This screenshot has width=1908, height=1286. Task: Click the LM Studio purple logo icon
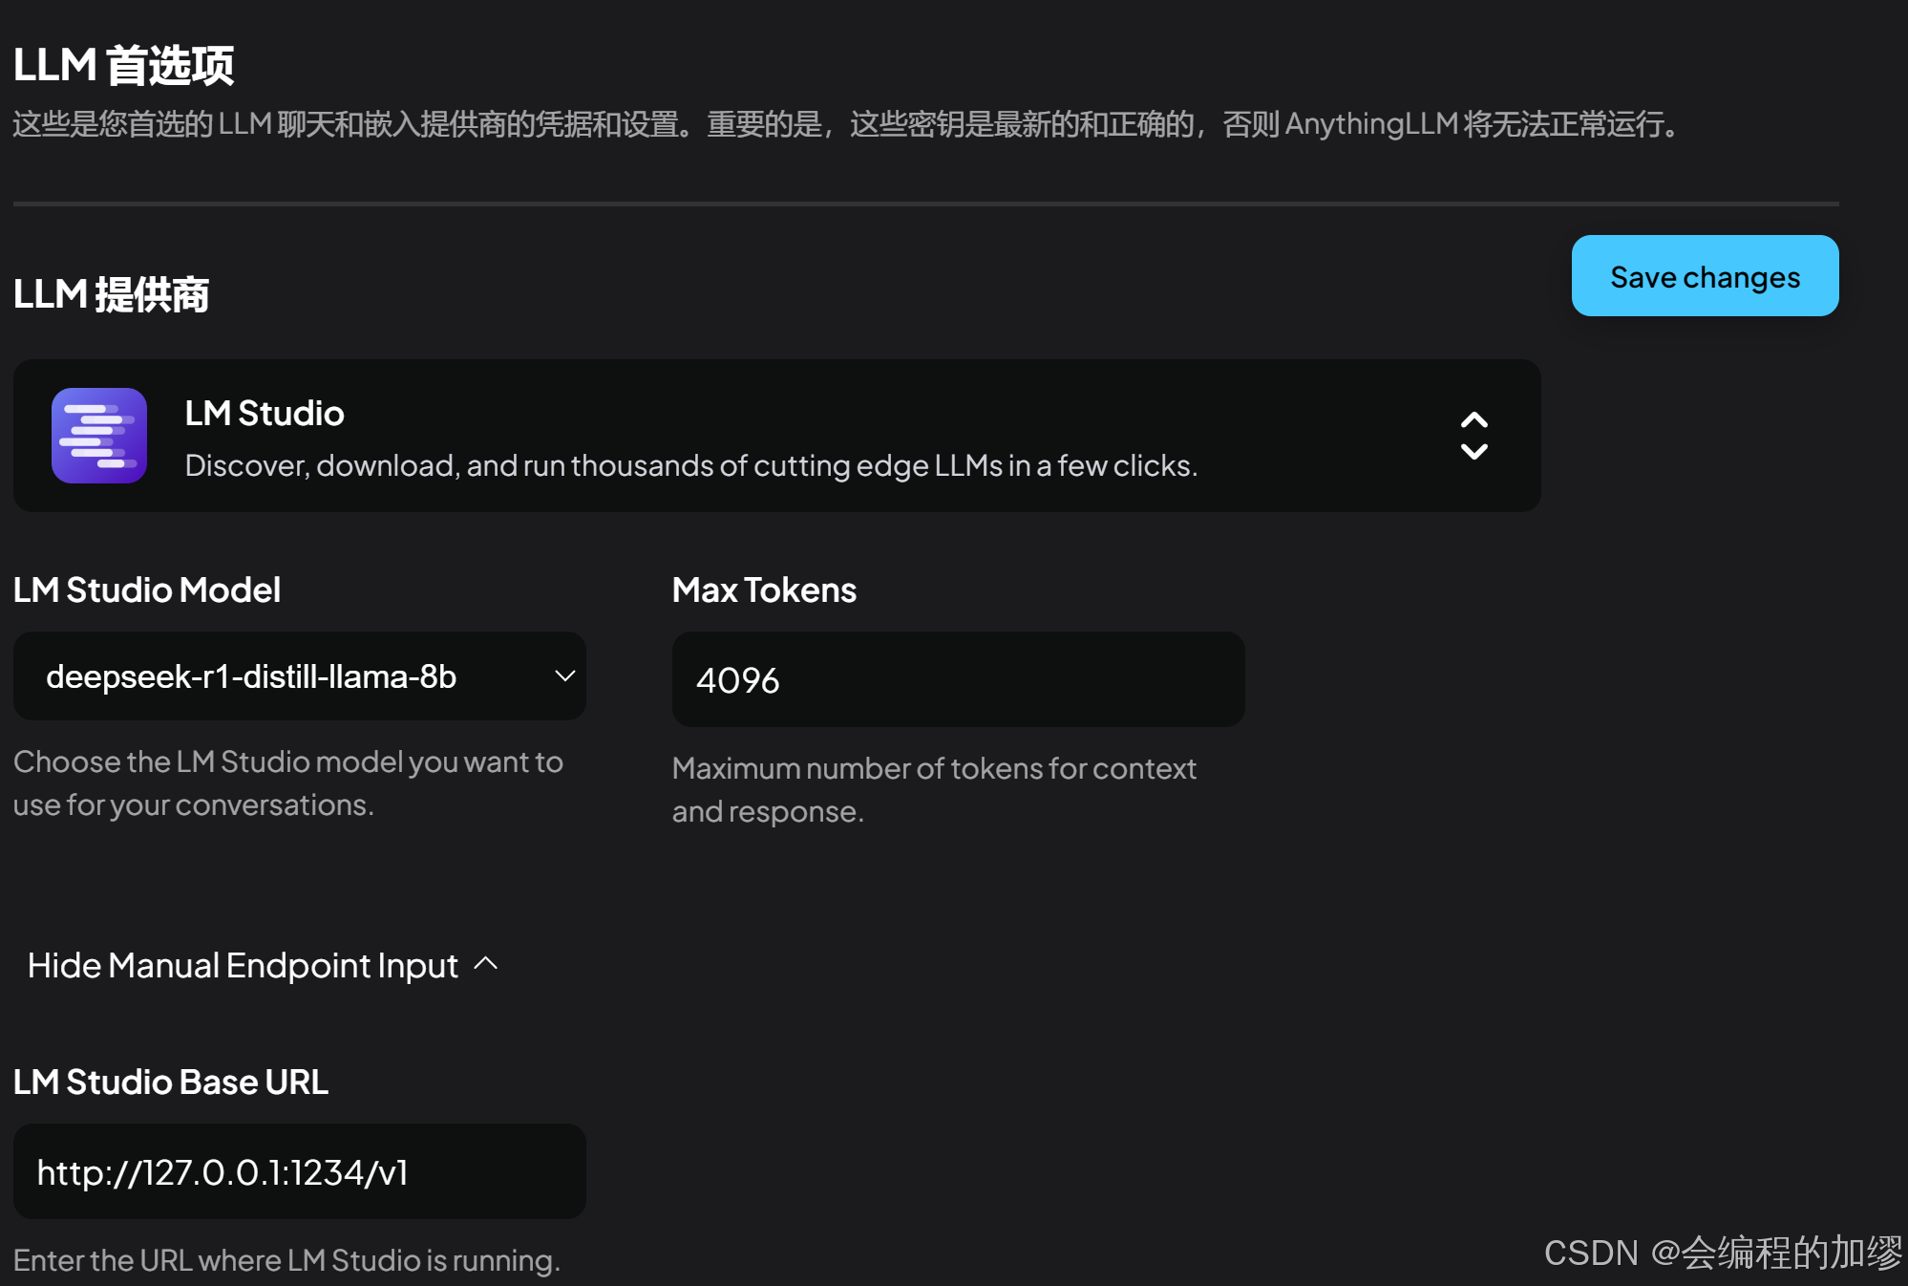[98, 436]
